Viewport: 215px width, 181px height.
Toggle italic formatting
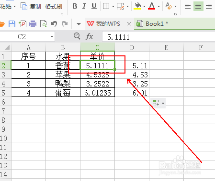tap(84, 6)
